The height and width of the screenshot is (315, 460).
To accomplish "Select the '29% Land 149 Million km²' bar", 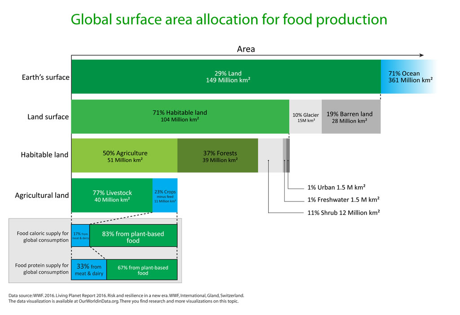I will click(226, 77).
